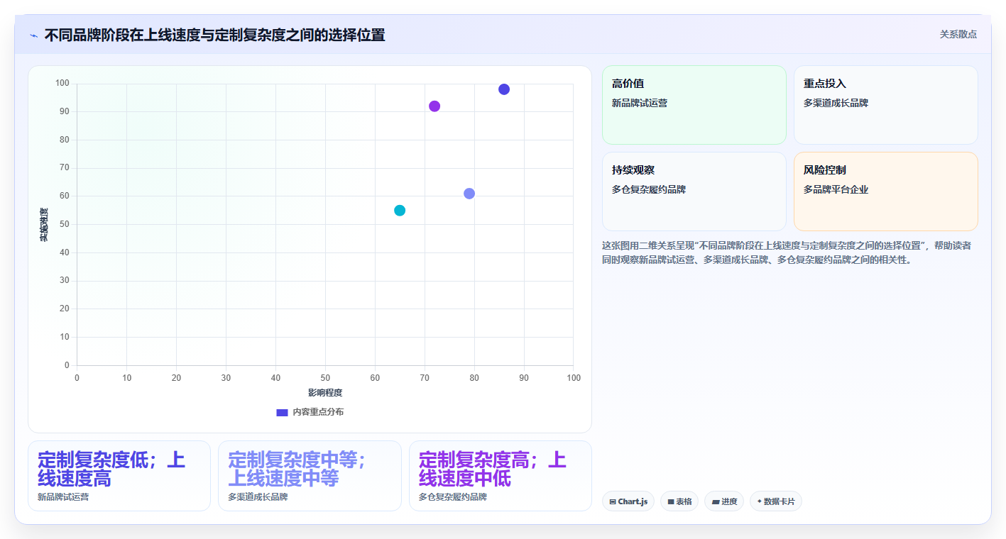The height and width of the screenshot is (539, 1006).
Task: Click the 50 tick on the x-axis
Action: coord(325,378)
